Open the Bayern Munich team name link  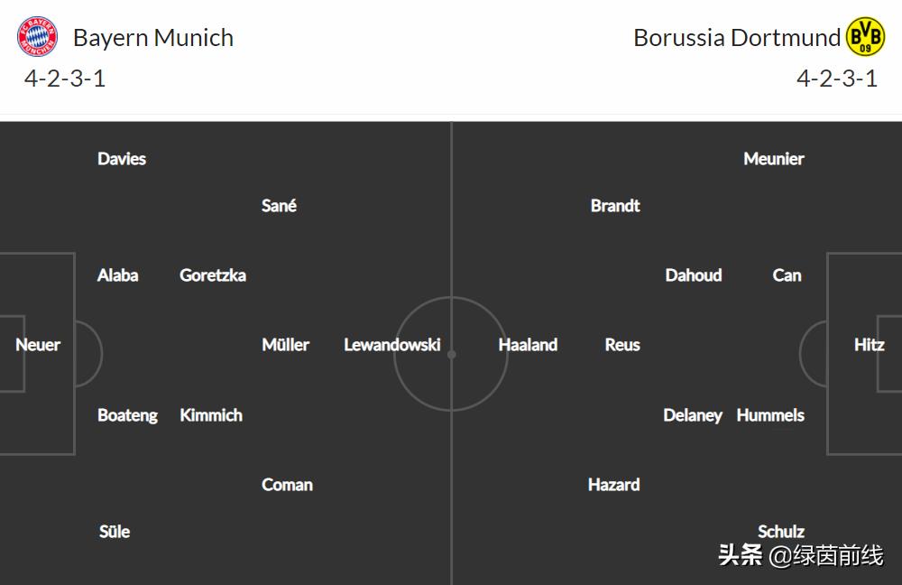[x=153, y=38]
